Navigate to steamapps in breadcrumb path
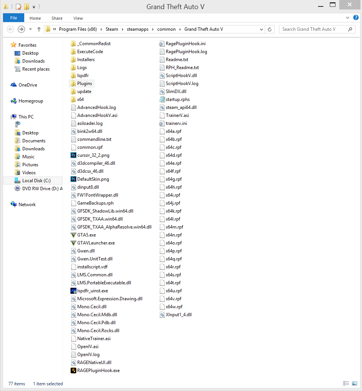The image size is (362, 391). click(137, 29)
